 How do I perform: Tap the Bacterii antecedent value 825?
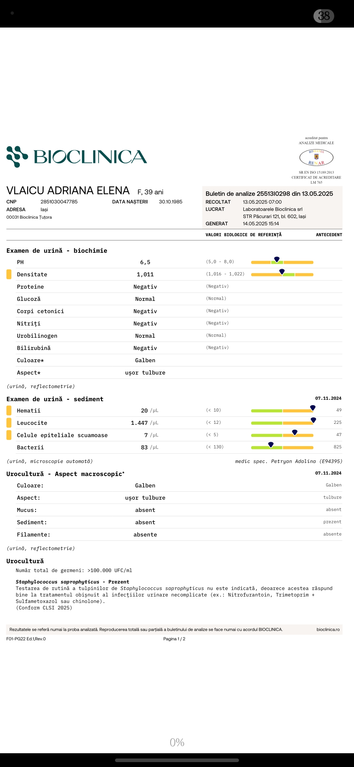pos(338,447)
